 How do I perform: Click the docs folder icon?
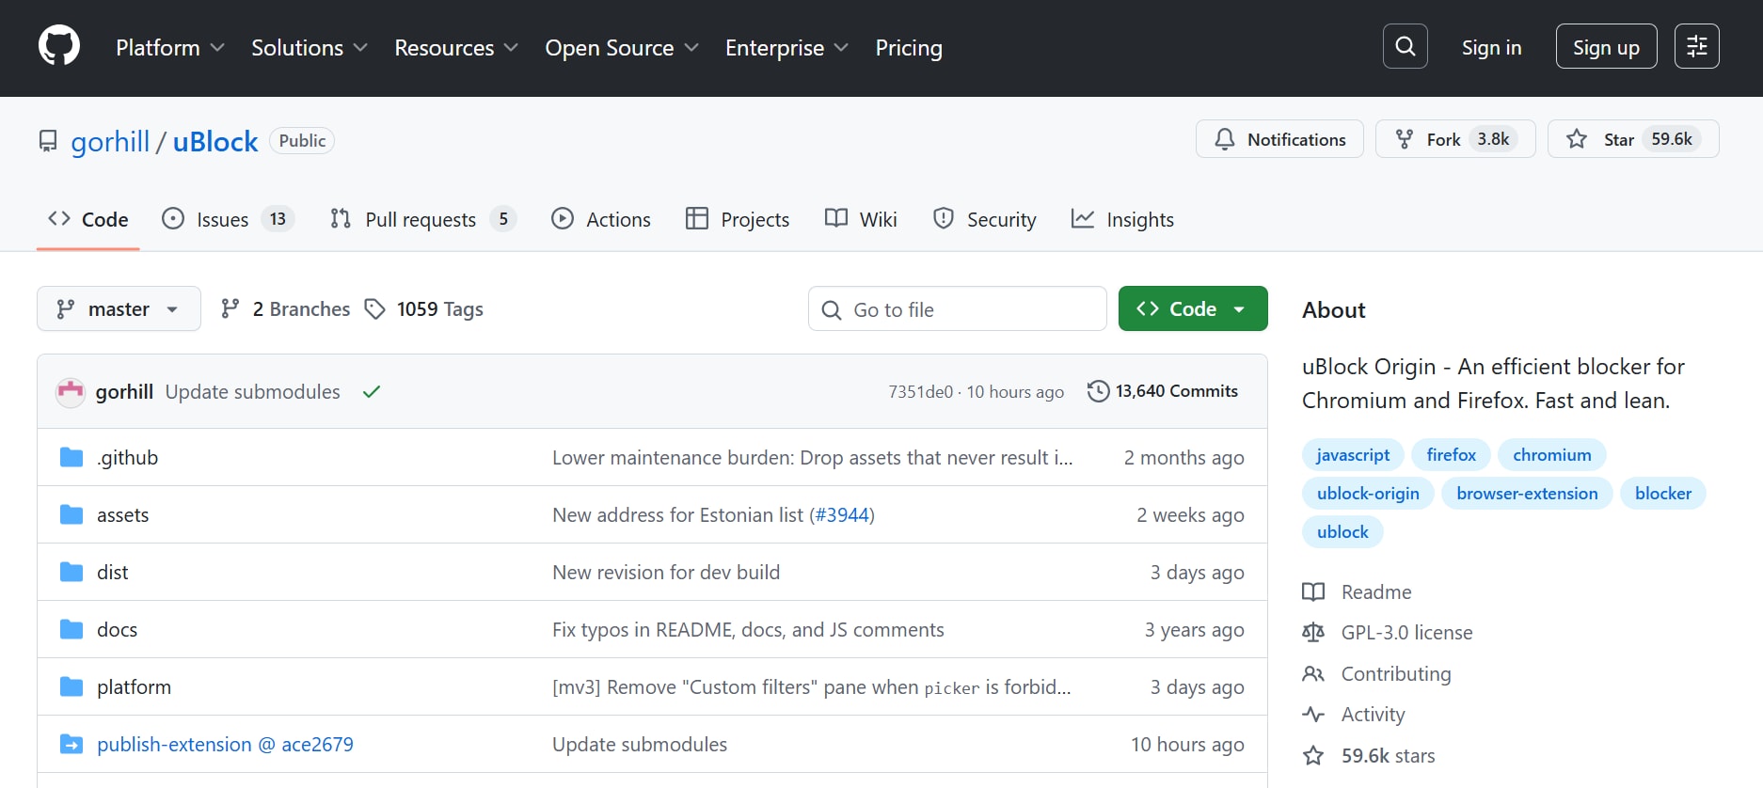71,629
